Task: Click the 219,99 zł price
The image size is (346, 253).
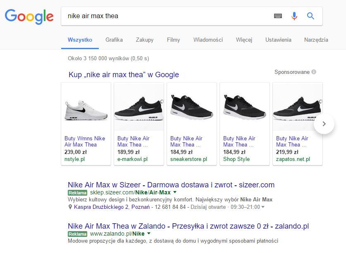Action: pyautogui.click(x=287, y=152)
